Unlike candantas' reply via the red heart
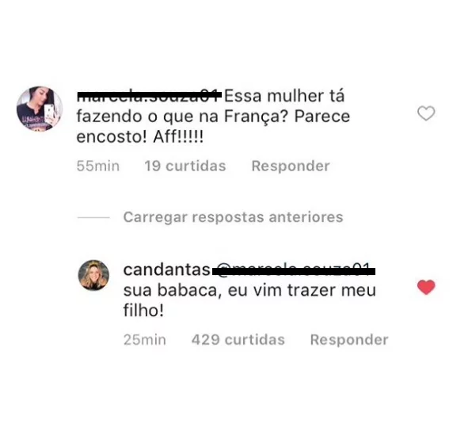The height and width of the screenshot is (444, 472). point(426,287)
